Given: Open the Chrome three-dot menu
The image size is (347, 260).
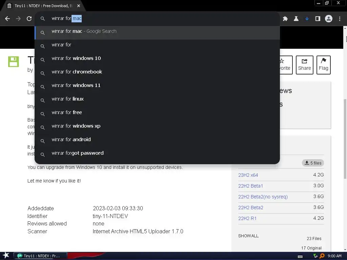Looking at the screenshot, I should coord(340,19).
